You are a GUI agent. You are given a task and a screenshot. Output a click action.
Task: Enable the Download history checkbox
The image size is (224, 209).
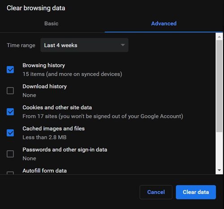(x=10, y=91)
